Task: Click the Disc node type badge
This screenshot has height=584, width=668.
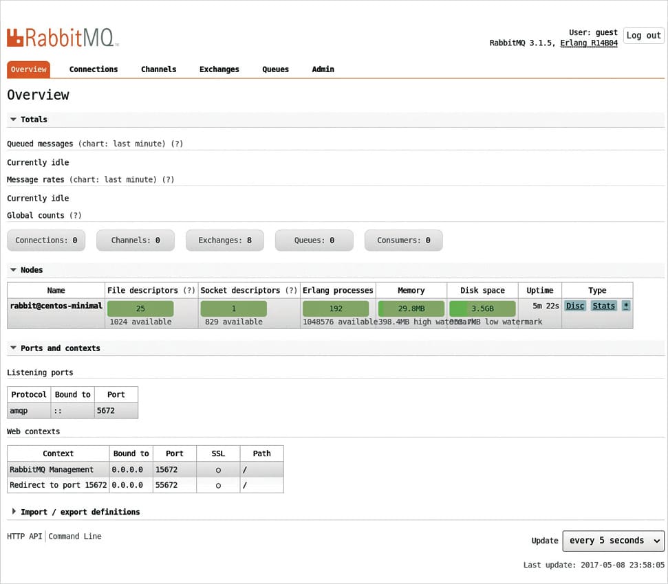Action: click(x=575, y=306)
